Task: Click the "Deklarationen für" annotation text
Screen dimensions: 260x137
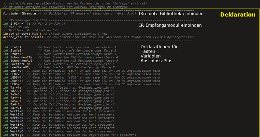Action: pyautogui.click(x=159, y=47)
